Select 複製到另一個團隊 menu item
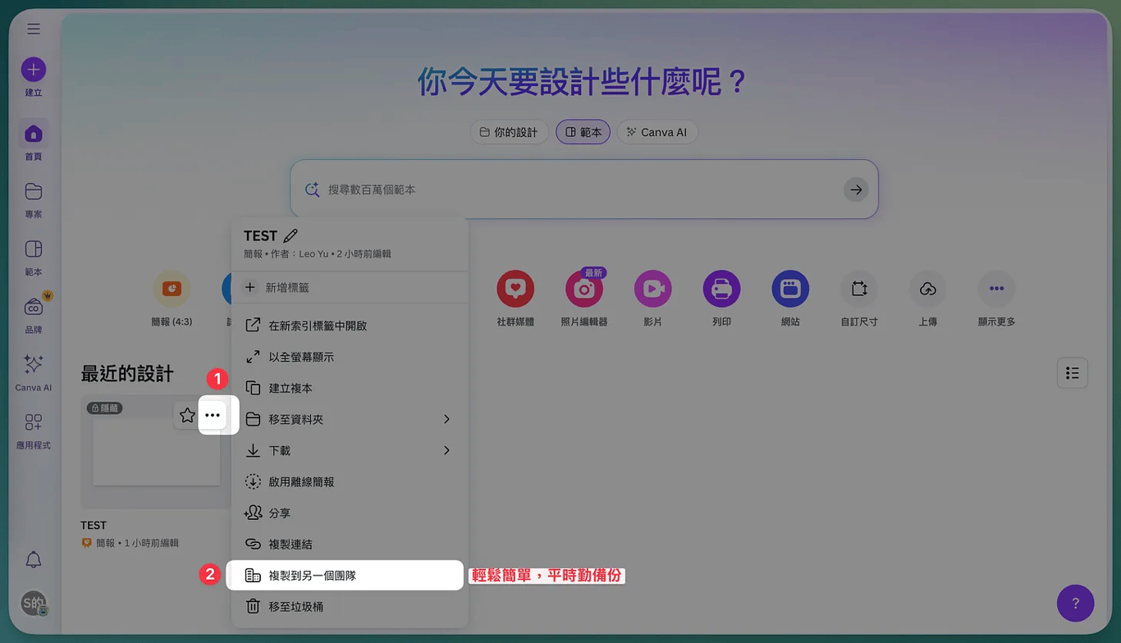Screen dimensions: 1121x643 coord(345,576)
